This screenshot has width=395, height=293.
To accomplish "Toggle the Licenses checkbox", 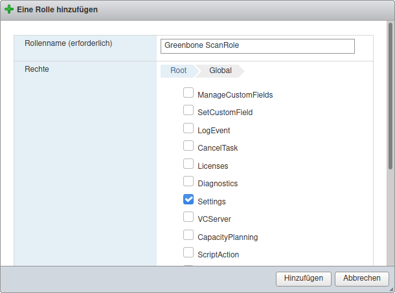I will click(x=188, y=164).
